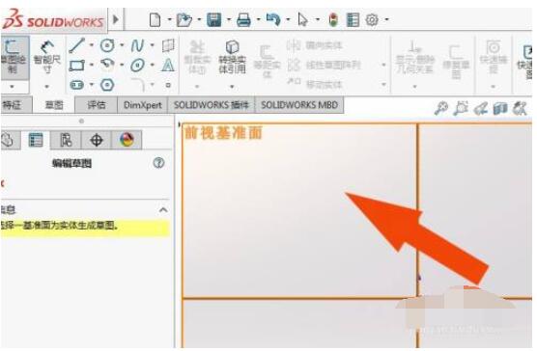Click the Previous View icon
The height and width of the screenshot is (351, 537).
pos(480,109)
